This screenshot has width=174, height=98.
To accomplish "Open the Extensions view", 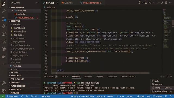I will point(4,34).
